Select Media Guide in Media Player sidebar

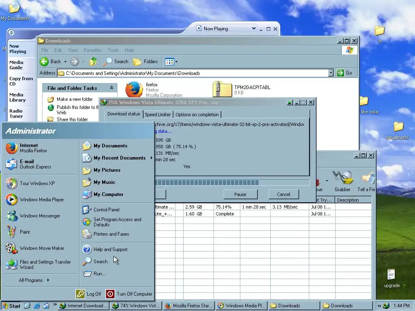(21, 65)
